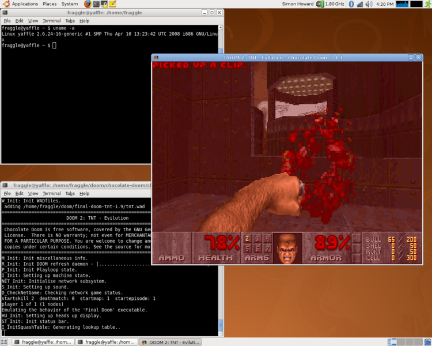The width and height of the screenshot is (432, 346).
Task: Open Tabs menu in the lower terminal window
Action: pyautogui.click(x=70, y=194)
